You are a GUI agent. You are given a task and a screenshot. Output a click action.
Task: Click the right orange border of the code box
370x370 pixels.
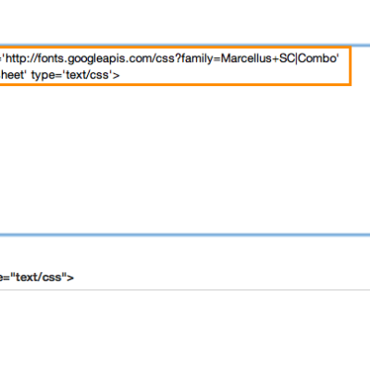coord(351,66)
